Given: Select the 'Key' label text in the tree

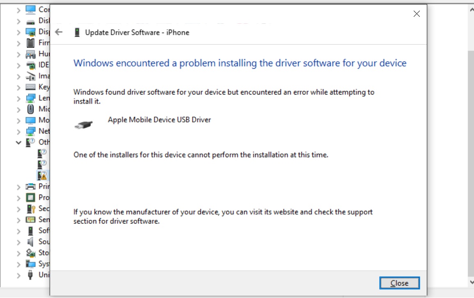Looking at the screenshot, I should (x=44, y=87).
